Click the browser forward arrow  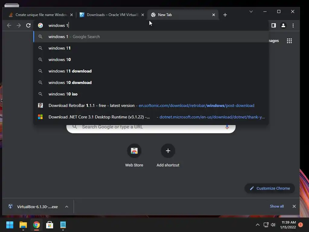click(x=18, y=25)
